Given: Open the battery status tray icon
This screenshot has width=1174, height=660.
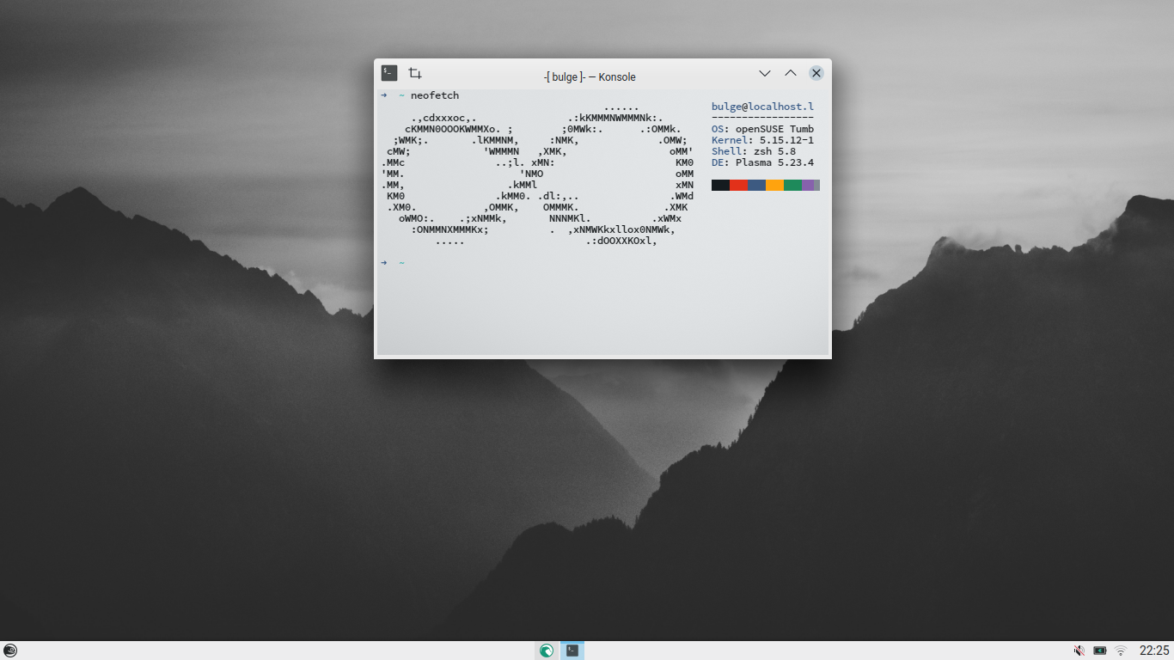Looking at the screenshot, I should click(x=1099, y=651).
